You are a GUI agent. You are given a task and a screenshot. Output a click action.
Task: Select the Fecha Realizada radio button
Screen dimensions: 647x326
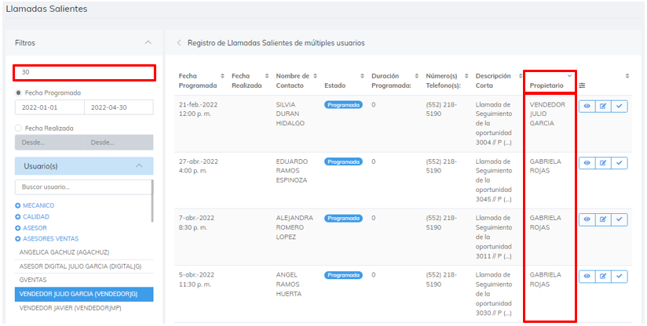pos(19,128)
